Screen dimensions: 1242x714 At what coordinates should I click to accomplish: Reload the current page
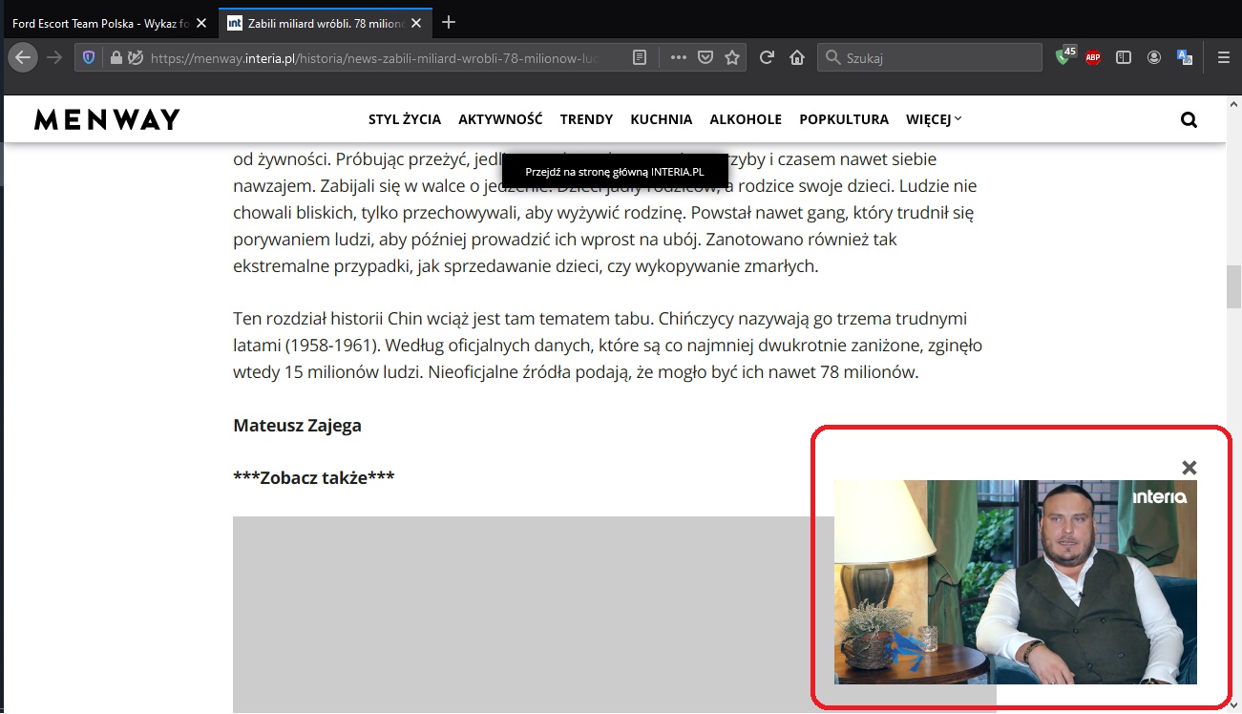766,57
